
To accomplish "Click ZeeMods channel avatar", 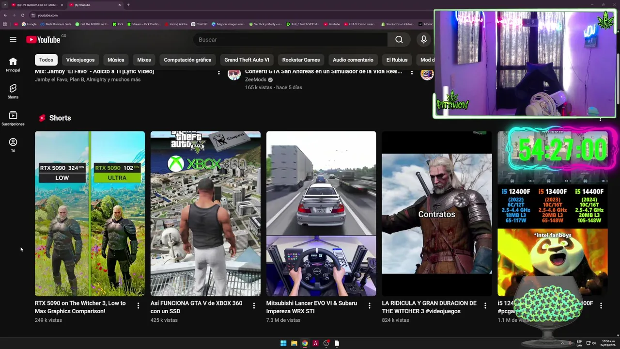I will (x=234, y=74).
